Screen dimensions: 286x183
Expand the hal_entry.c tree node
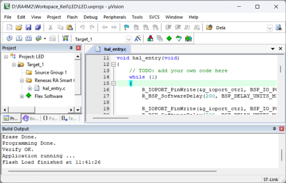[30, 88]
